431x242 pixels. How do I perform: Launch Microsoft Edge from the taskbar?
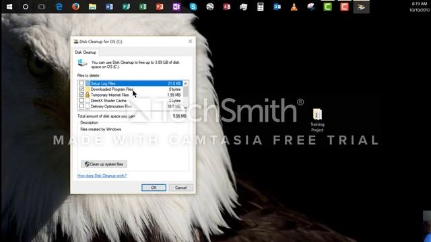59,7
